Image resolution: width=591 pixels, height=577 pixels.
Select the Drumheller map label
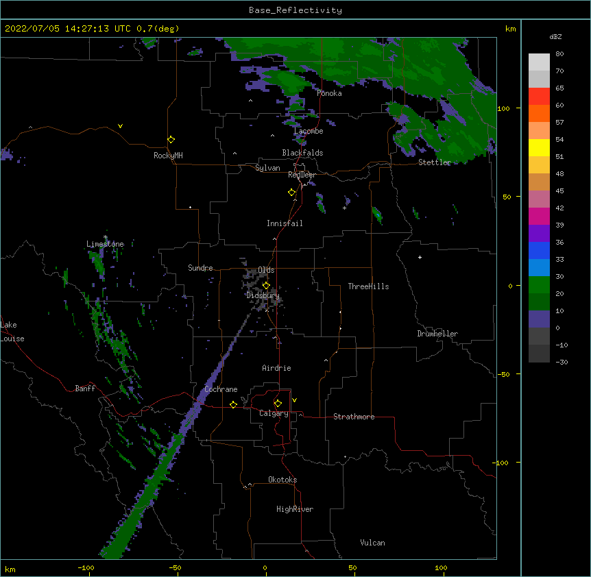coord(437,334)
